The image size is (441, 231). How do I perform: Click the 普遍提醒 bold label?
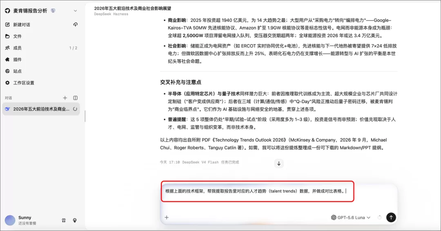click(x=177, y=120)
